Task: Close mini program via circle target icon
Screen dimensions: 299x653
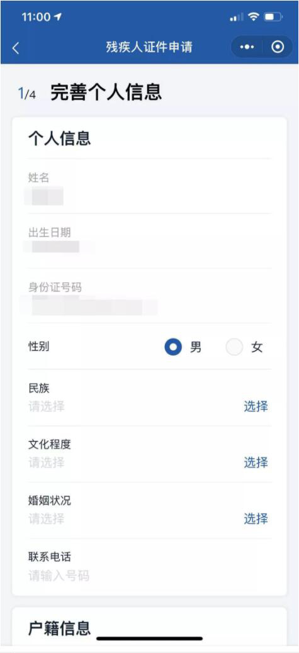Action: (x=278, y=47)
